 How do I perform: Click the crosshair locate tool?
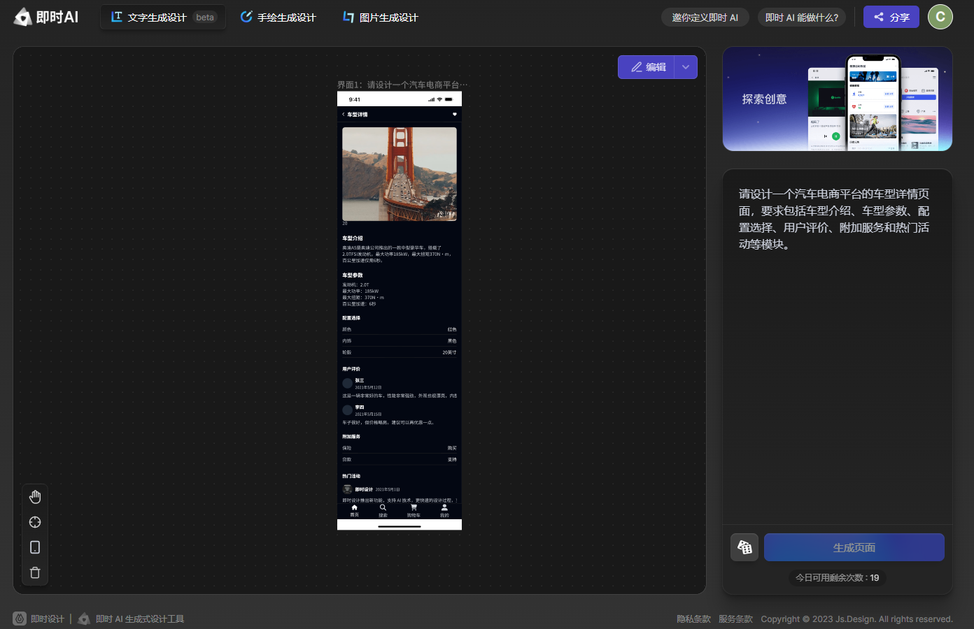pos(35,522)
